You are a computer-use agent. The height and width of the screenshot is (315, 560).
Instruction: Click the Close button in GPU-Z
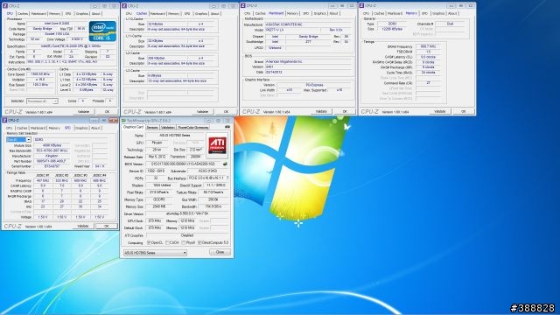coord(220,252)
